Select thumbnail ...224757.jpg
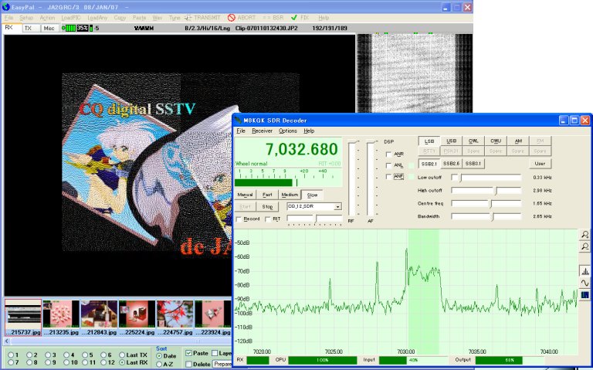Screen dimensions: 593x370 click(175, 317)
